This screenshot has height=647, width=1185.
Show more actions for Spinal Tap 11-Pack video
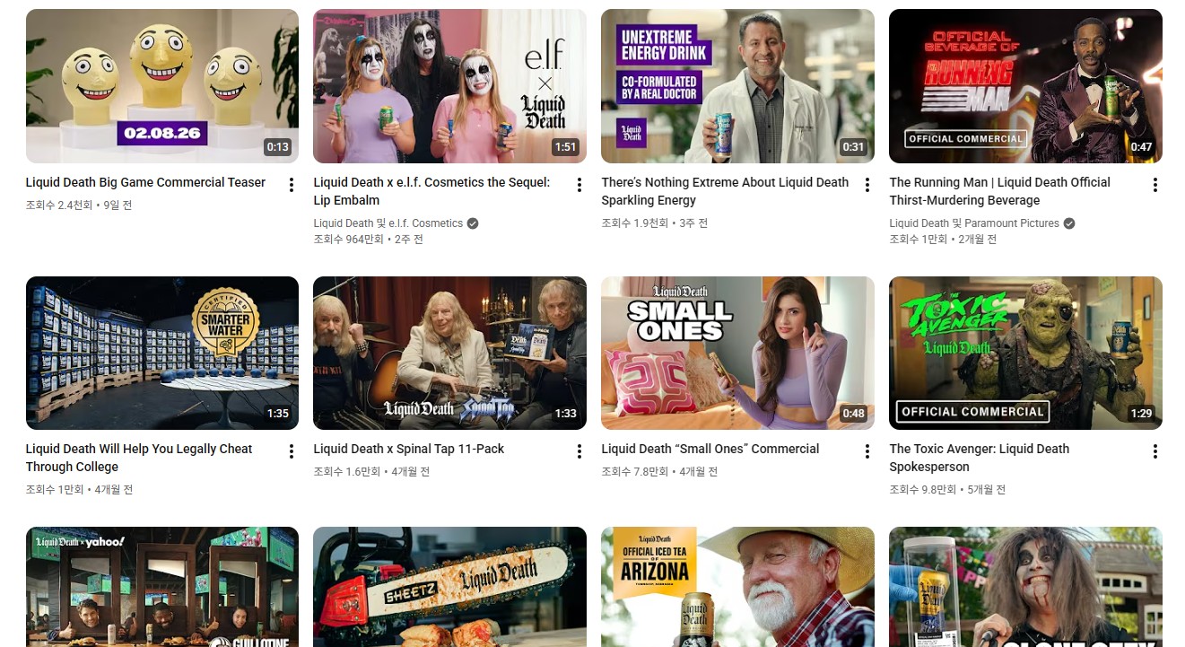[x=579, y=451]
